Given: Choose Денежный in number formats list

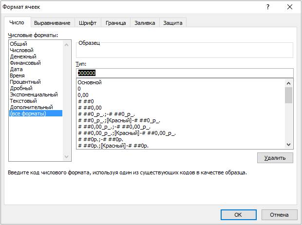Looking at the screenshot, I should (23, 56).
